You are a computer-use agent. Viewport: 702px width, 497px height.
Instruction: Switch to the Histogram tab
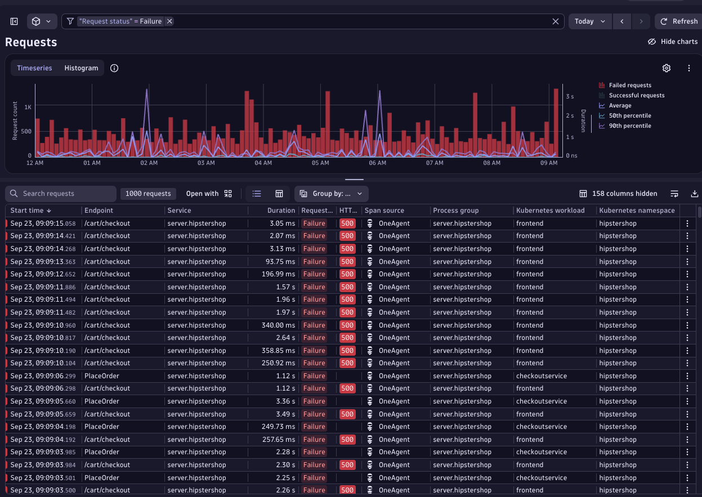coord(81,68)
